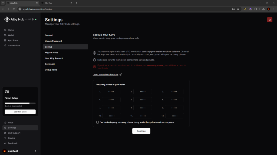Click See Next Steps button
Screen dimensions: 277x155
point(20,112)
